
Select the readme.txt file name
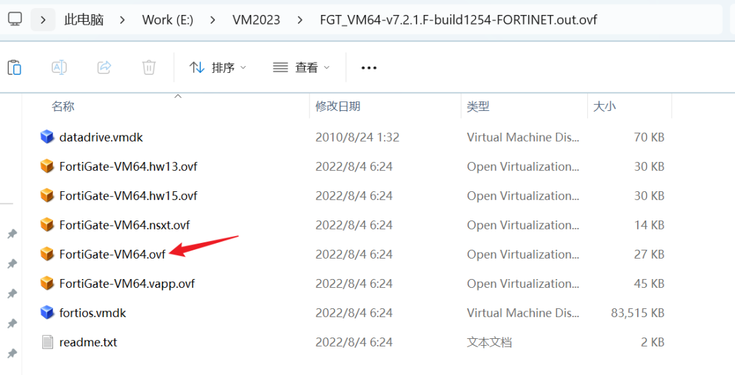point(88,342)
